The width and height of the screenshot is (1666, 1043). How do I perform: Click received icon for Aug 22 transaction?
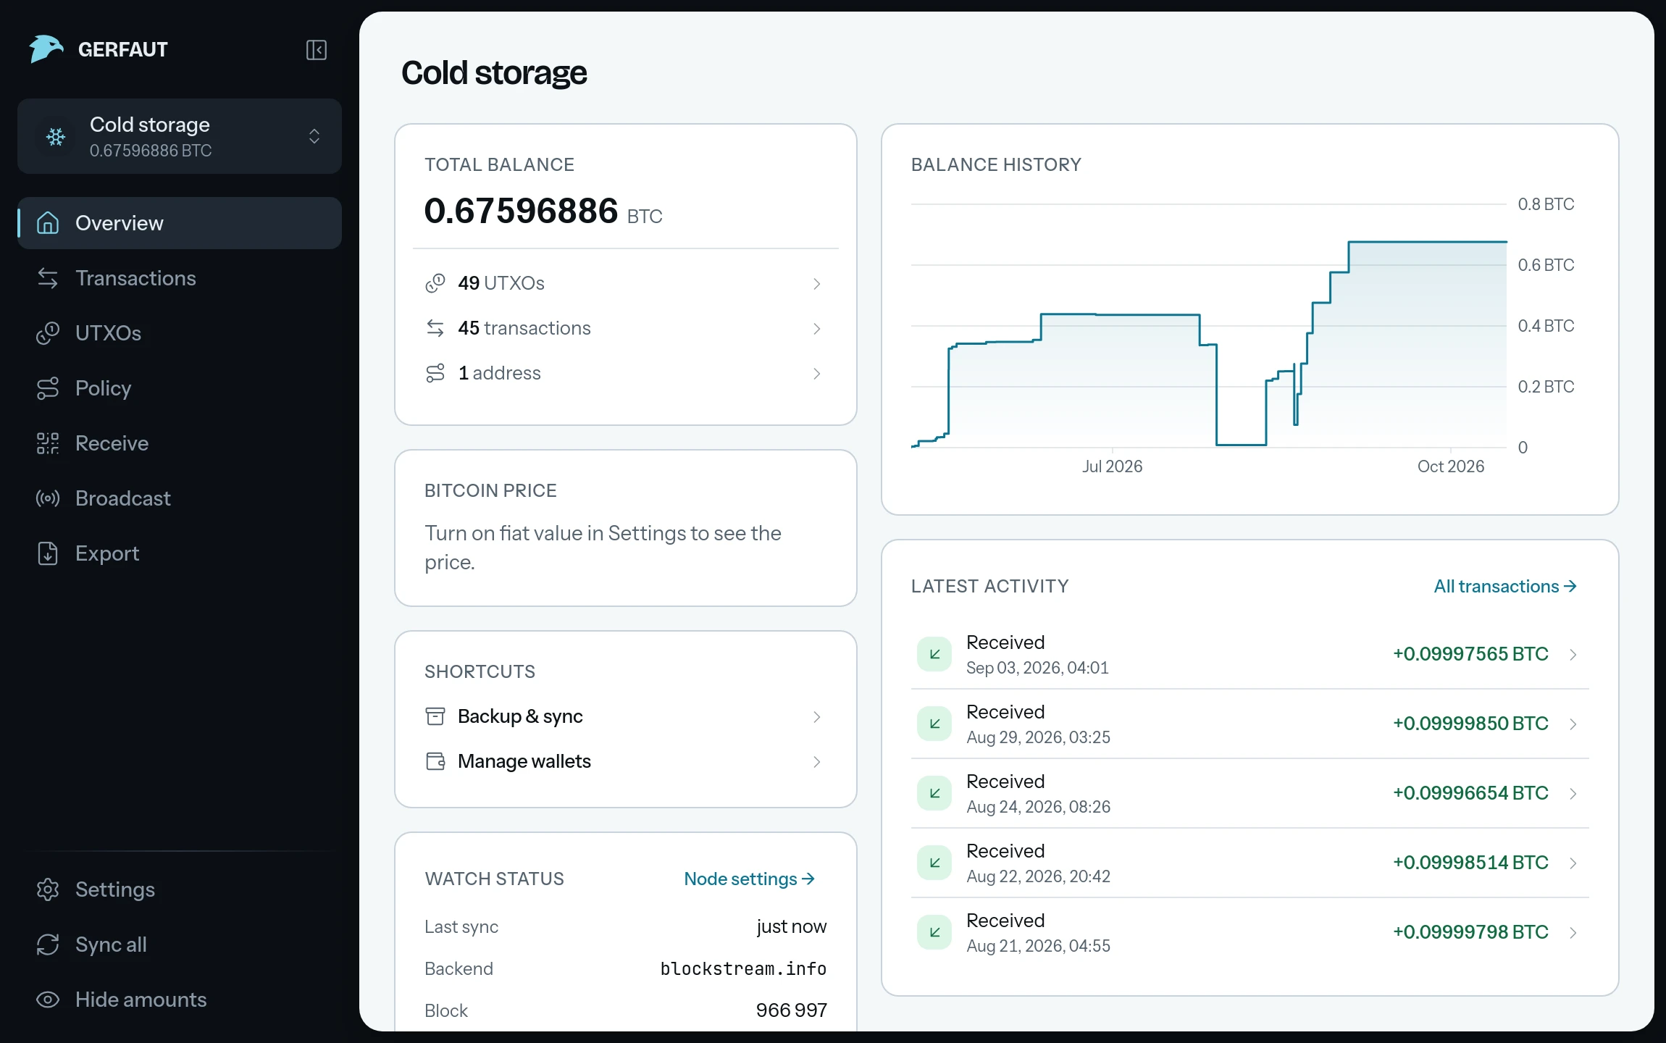point(934,863)
